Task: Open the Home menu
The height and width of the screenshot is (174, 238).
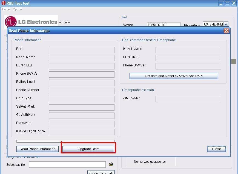Action: [x=6, y=9]
